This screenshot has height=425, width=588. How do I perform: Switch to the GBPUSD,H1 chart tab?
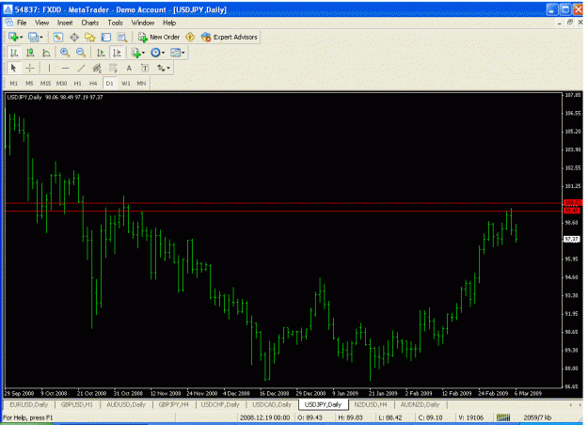pos(76,404)
